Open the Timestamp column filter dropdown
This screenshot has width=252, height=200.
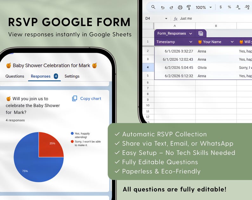(x=191, y=42)
